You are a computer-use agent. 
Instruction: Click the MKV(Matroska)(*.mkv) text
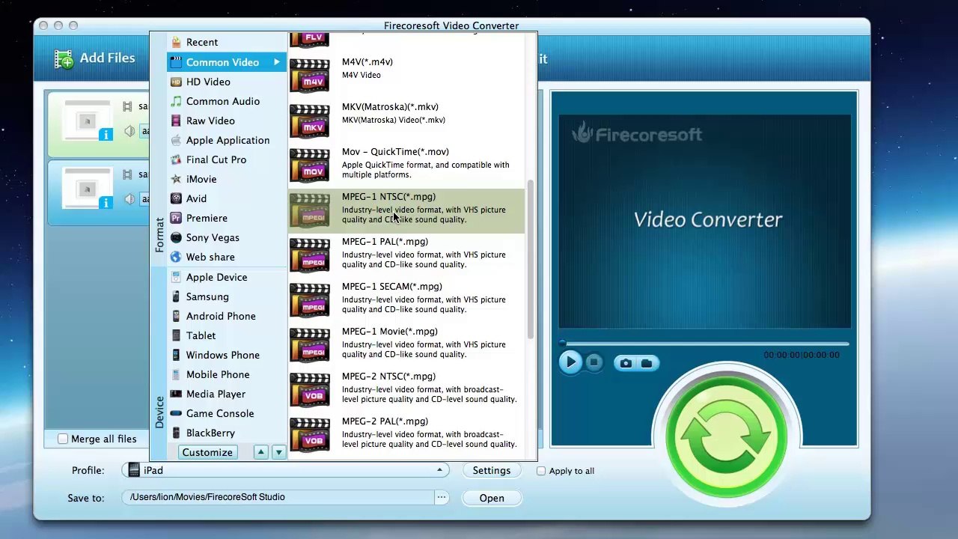(x=390, y=107)
